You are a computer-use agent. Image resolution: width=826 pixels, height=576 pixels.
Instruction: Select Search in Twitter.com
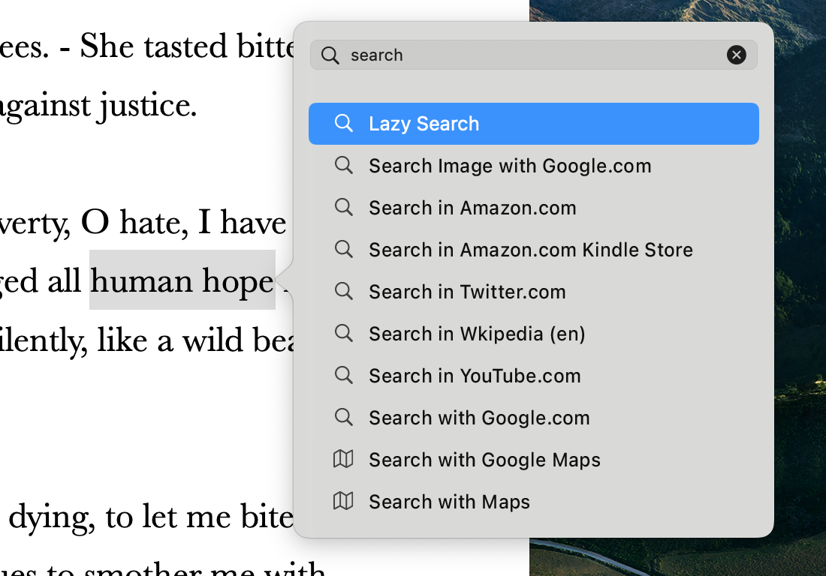coord(534,292)
